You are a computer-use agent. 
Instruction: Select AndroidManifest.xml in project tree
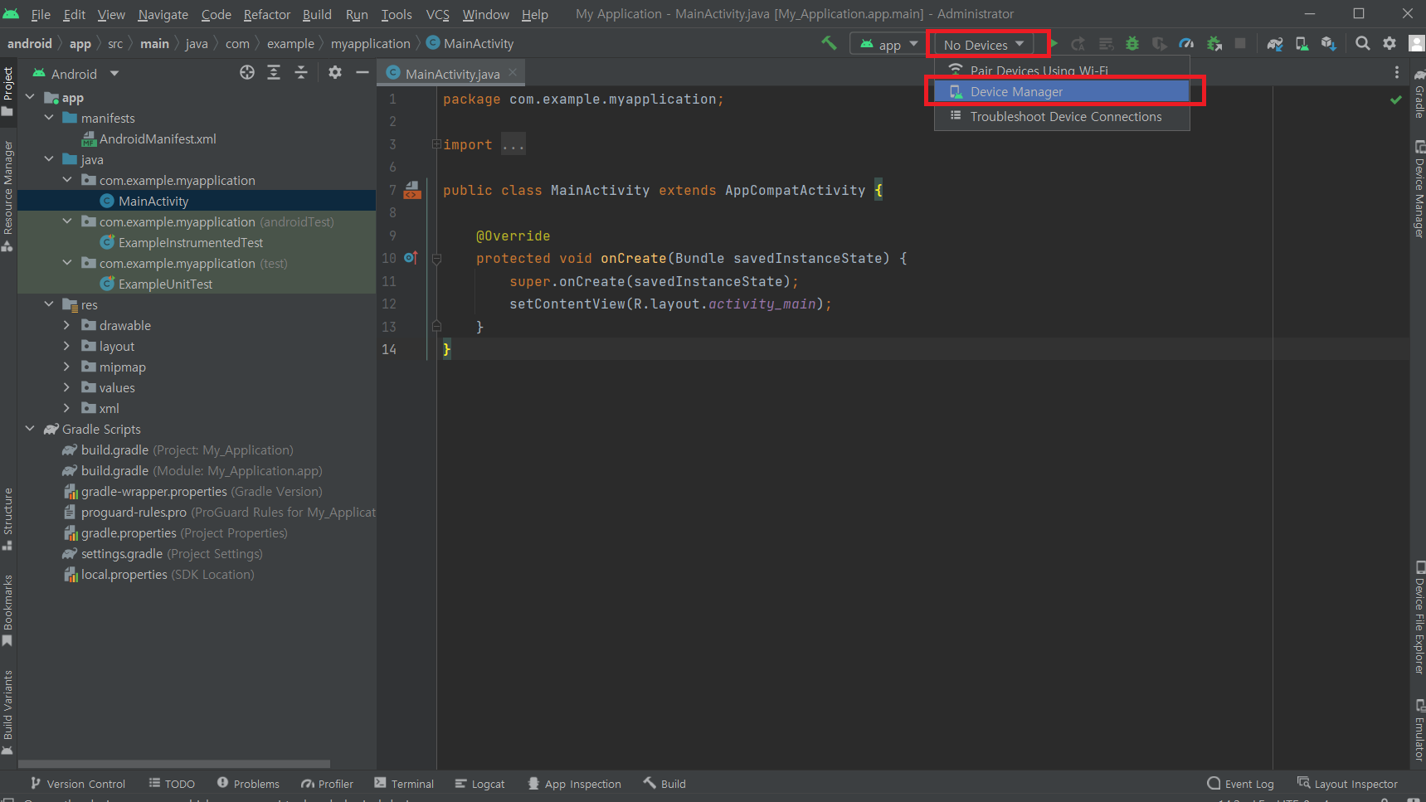[158, 139]
